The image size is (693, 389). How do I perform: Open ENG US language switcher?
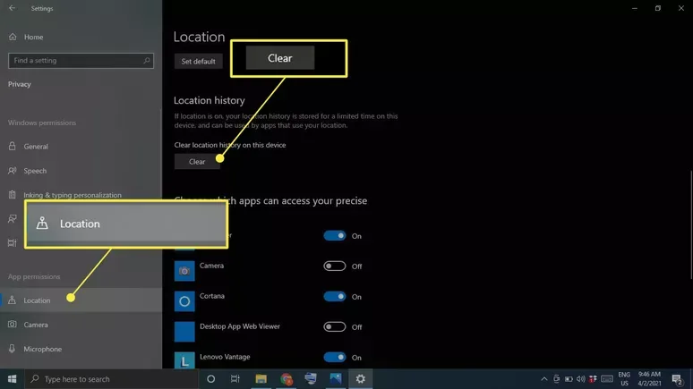[624, 379]
